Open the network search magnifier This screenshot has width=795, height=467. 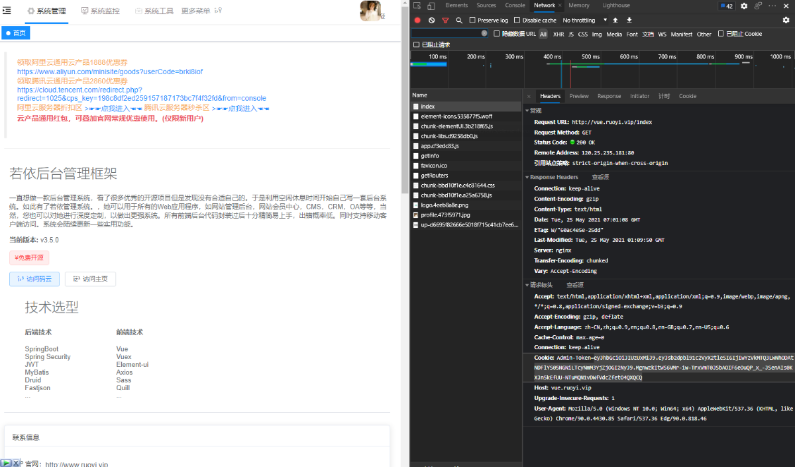(459, 21)
